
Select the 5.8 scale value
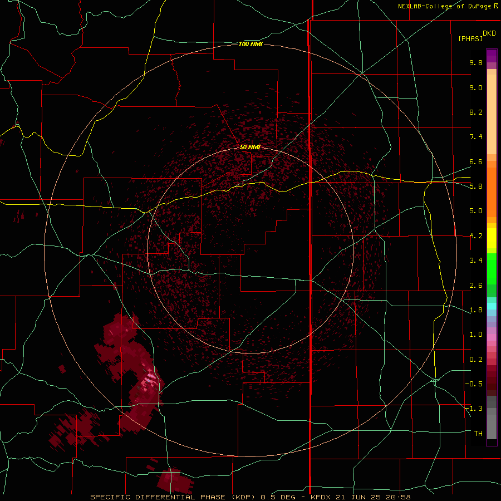tap(476, 186)
